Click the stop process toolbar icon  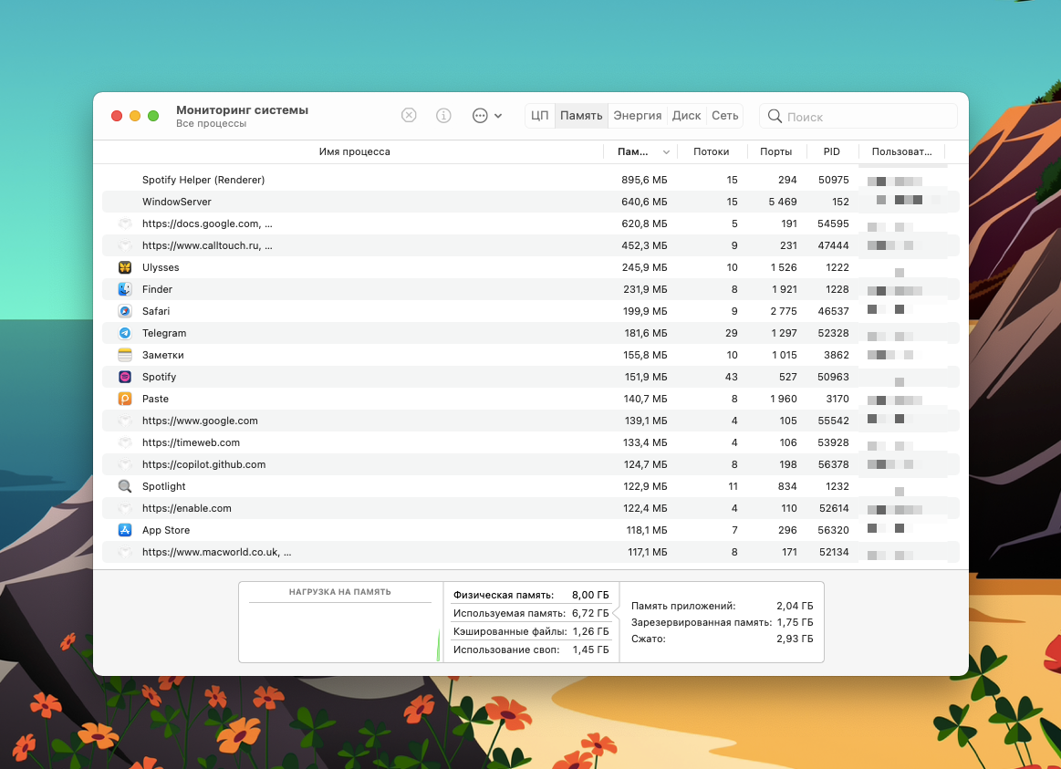pos(409,116)
